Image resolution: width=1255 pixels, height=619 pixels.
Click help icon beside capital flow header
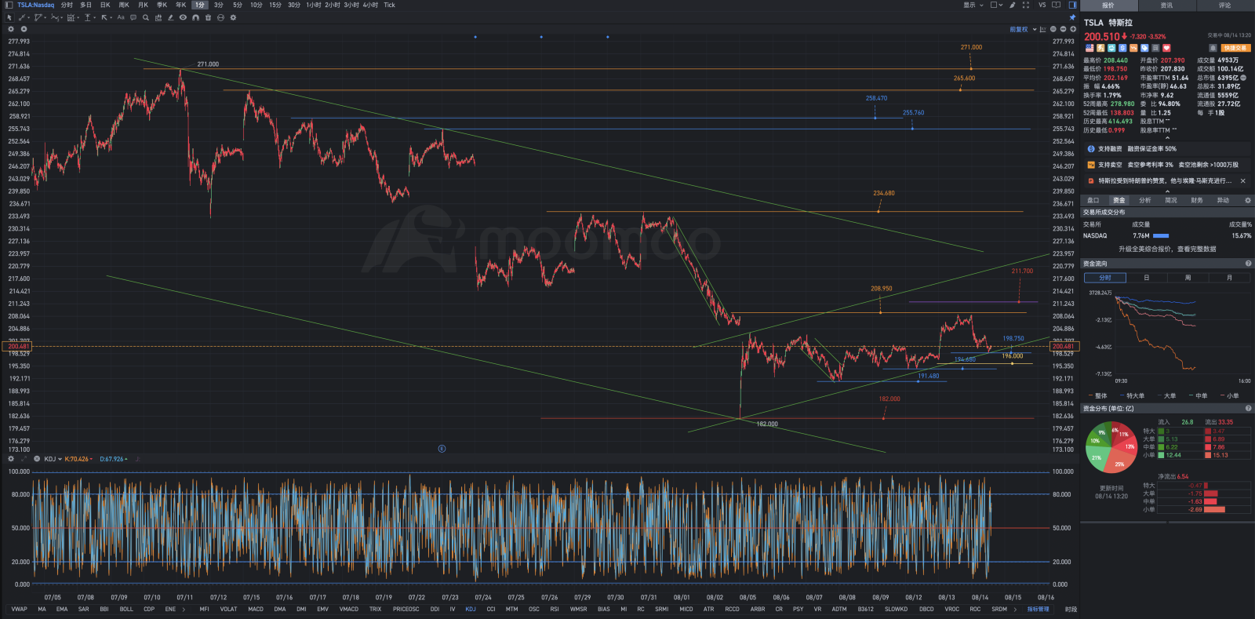click(x=1248, y=264)
